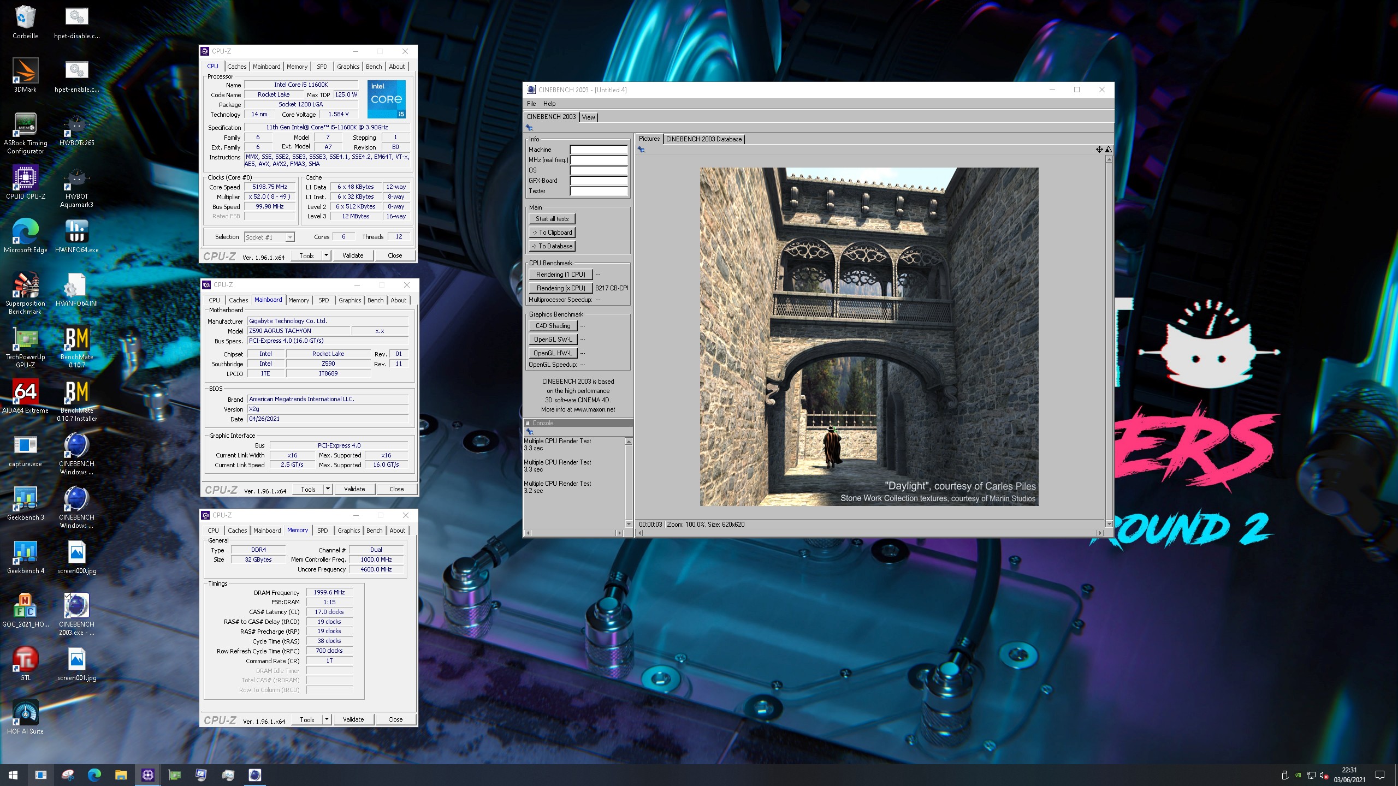Click the GFX-Board input field
The height and width of the screenshot is (786, 1398).
[599, 181]
